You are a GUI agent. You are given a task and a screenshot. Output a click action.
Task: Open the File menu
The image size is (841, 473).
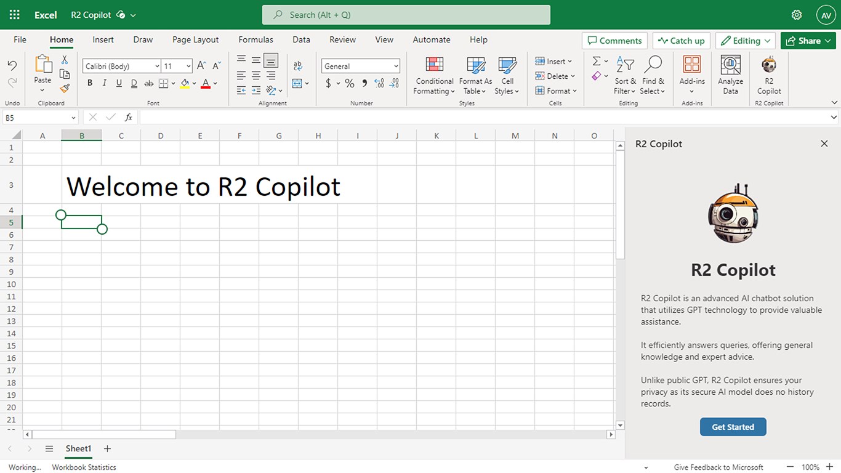(20, 39)
